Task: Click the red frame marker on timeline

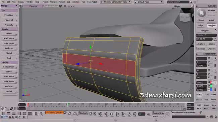Action: [28, 105]
